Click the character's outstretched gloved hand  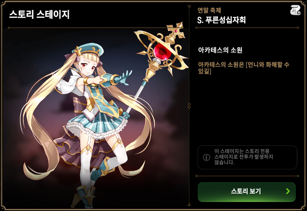click(x=124, y=78)
